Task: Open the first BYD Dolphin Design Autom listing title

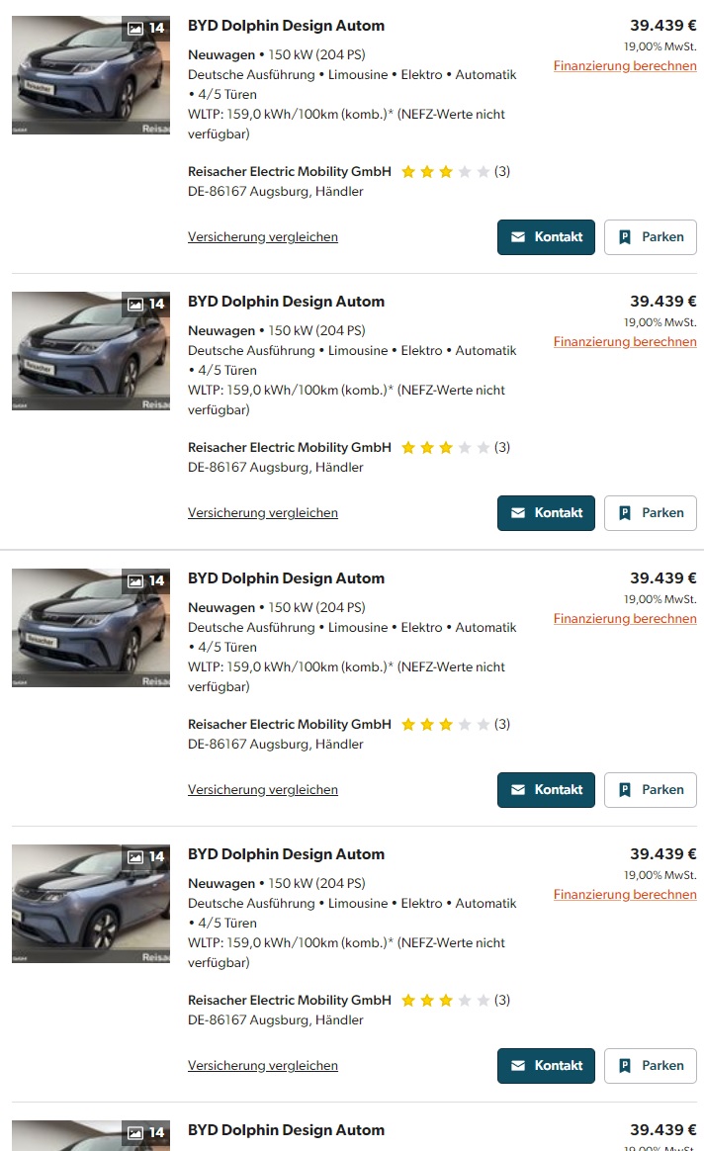Action: 286,25
